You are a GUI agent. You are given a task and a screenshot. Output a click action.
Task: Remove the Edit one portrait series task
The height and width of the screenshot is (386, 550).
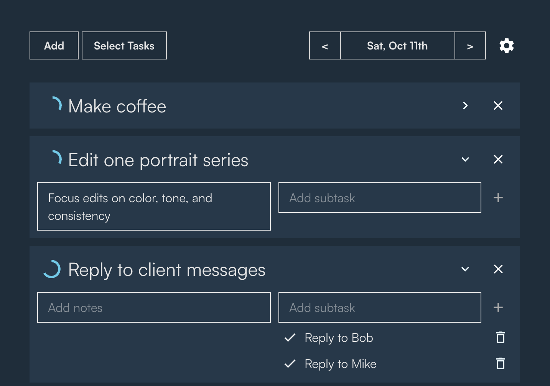click(x=498, y=159)
